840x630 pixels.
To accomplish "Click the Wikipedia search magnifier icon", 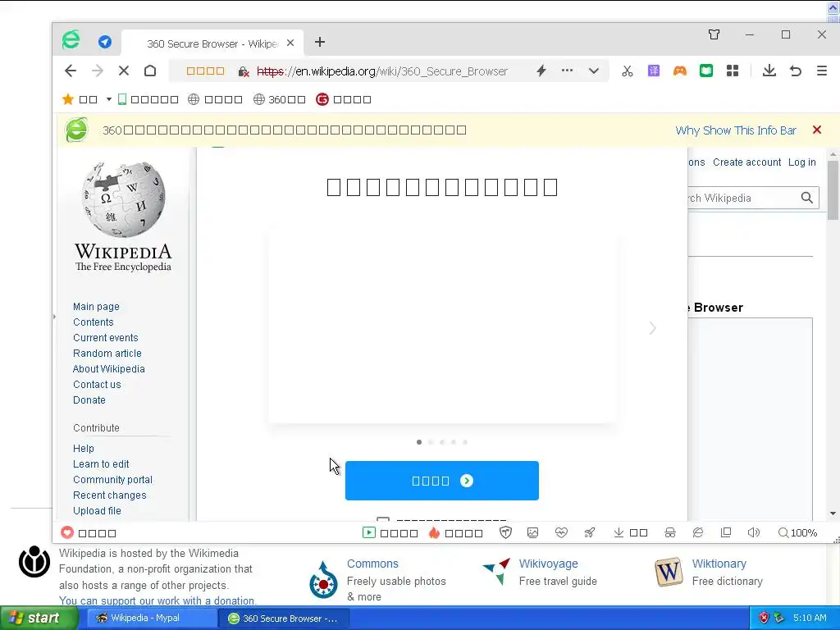I will click(x=807, y=198).
